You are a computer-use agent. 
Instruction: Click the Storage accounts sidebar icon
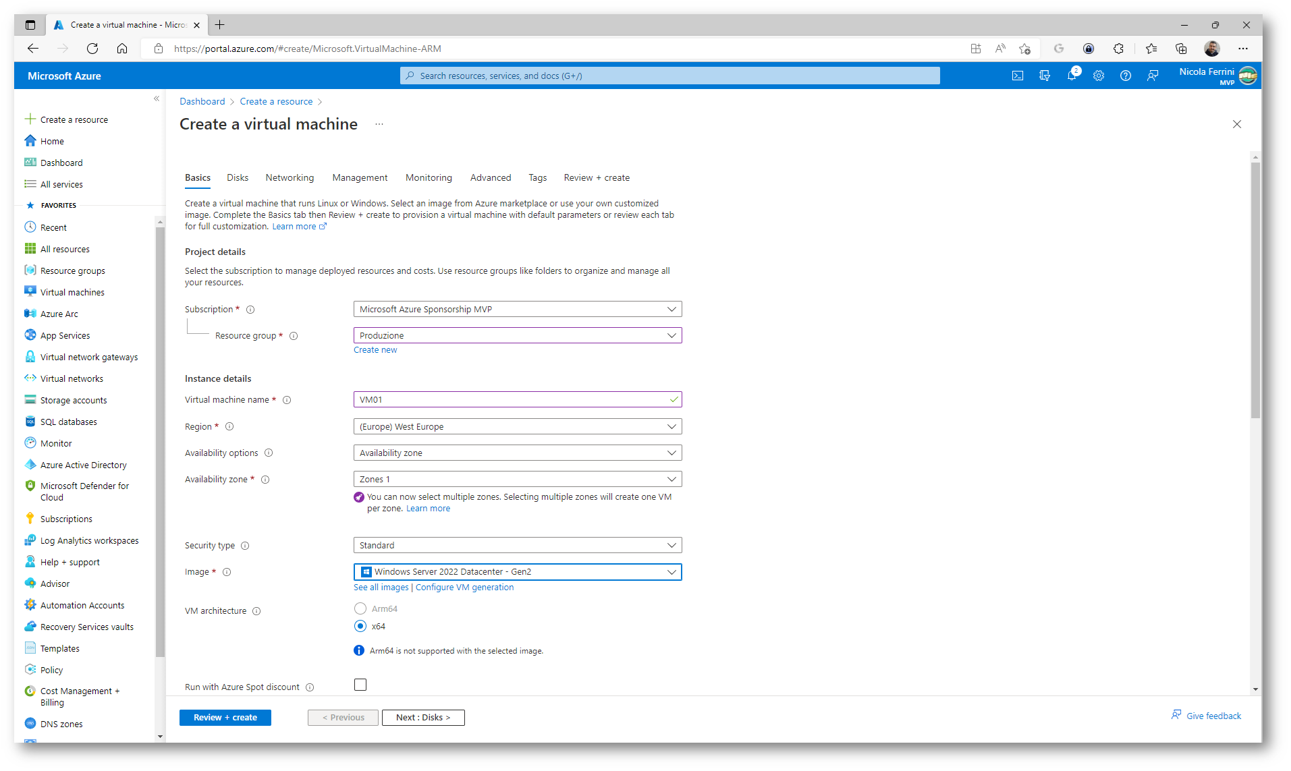click(x=30, y=399)
